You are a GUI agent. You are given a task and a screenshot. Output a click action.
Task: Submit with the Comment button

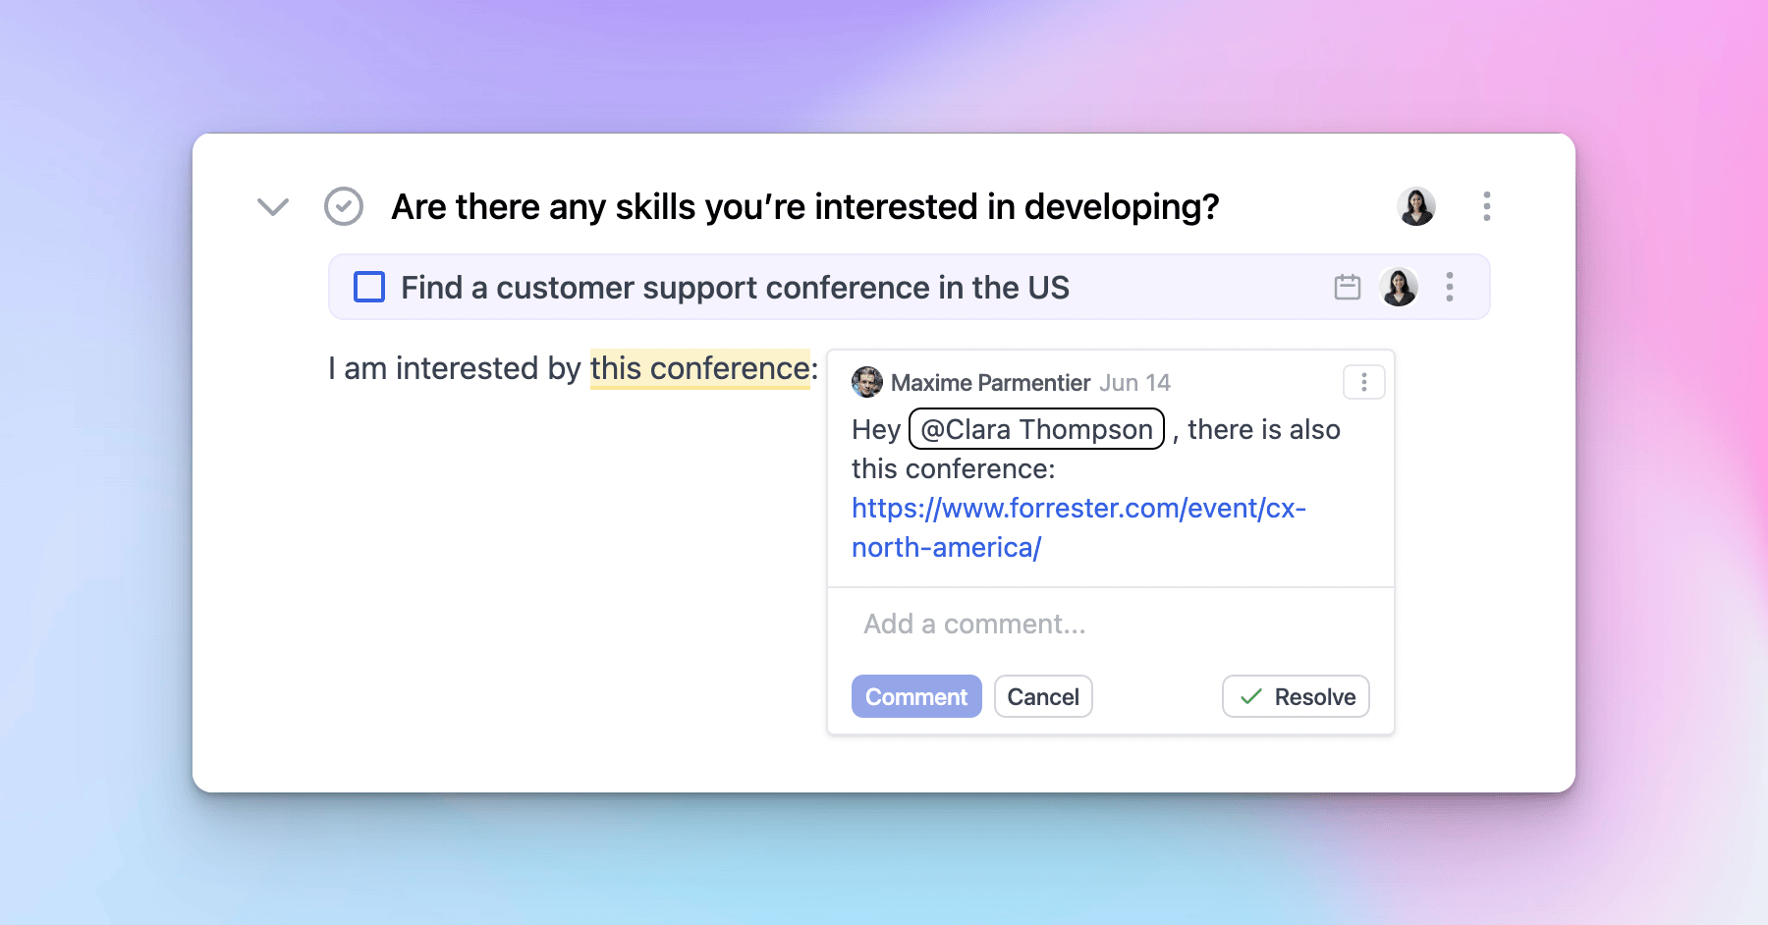pyautogui.click(x=915, y=696)
